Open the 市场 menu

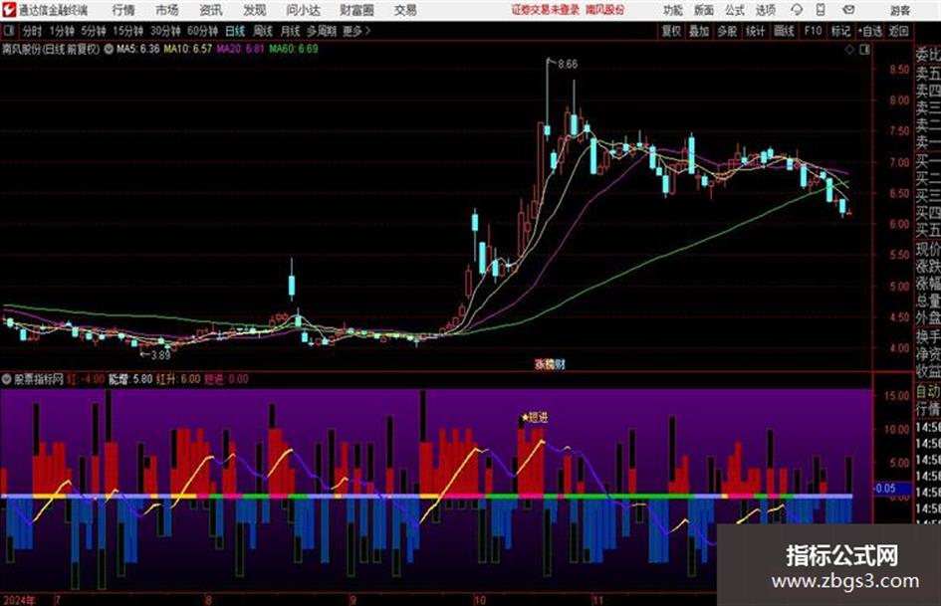point(167,10)
